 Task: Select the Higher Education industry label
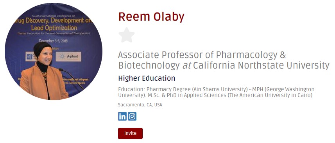pos(147,78)
